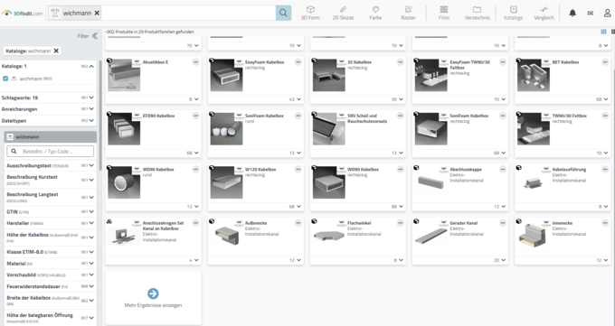Open the Raster search tool

pos(408,13)
